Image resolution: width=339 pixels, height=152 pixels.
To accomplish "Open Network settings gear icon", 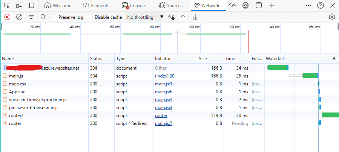I will click(x=332, y=17).
